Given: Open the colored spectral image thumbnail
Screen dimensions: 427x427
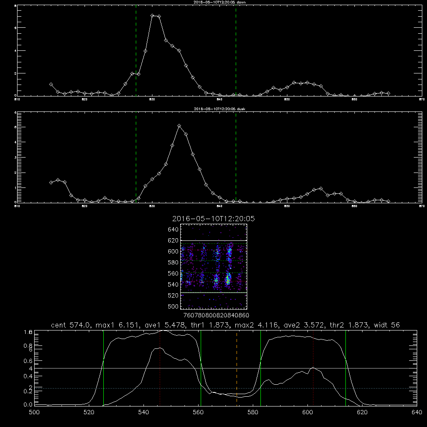Looking at the screenshot, I should click(x=213, y=266).
